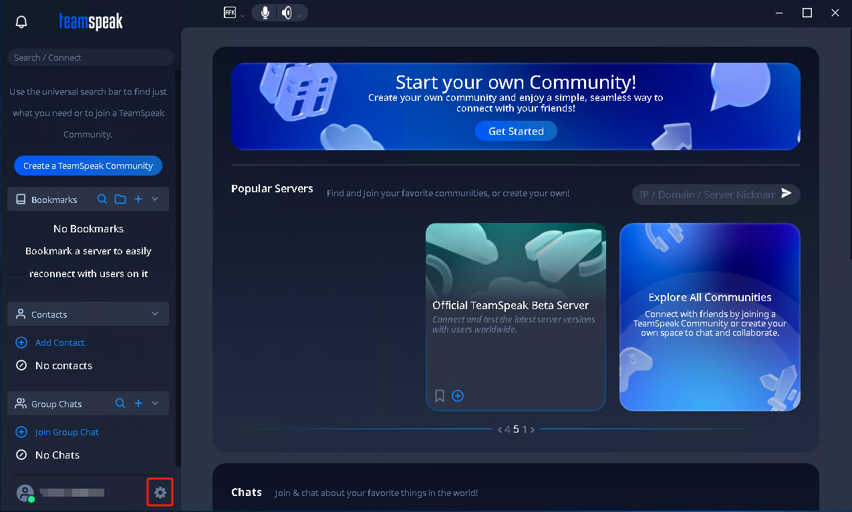Mute the microphone
Viewport: 852px width, 512px height.
pyautogui.click(x=266, y=13)
